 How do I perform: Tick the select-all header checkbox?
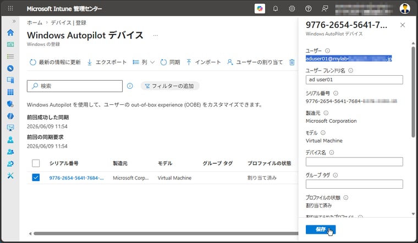(x=36, y=163)
